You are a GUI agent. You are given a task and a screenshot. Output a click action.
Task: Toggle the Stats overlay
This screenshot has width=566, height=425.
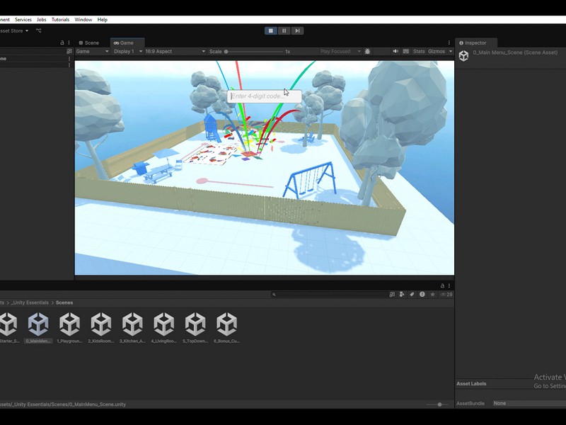coord(419,52)
